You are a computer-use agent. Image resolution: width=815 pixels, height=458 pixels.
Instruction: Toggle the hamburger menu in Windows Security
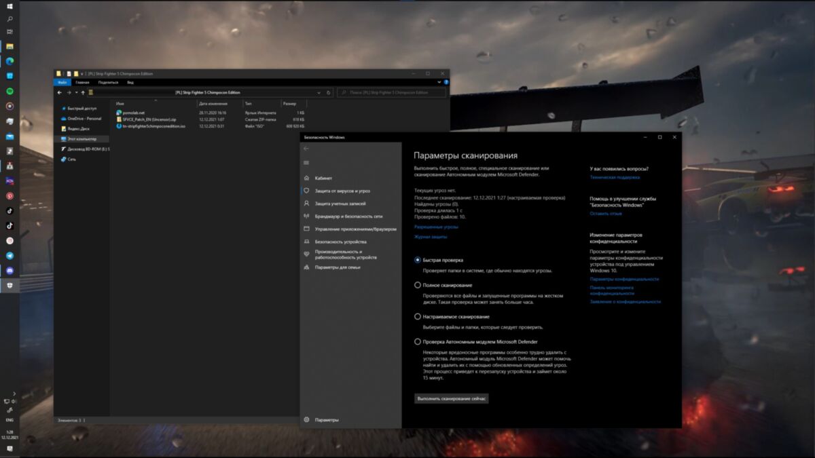coord(306,163)
